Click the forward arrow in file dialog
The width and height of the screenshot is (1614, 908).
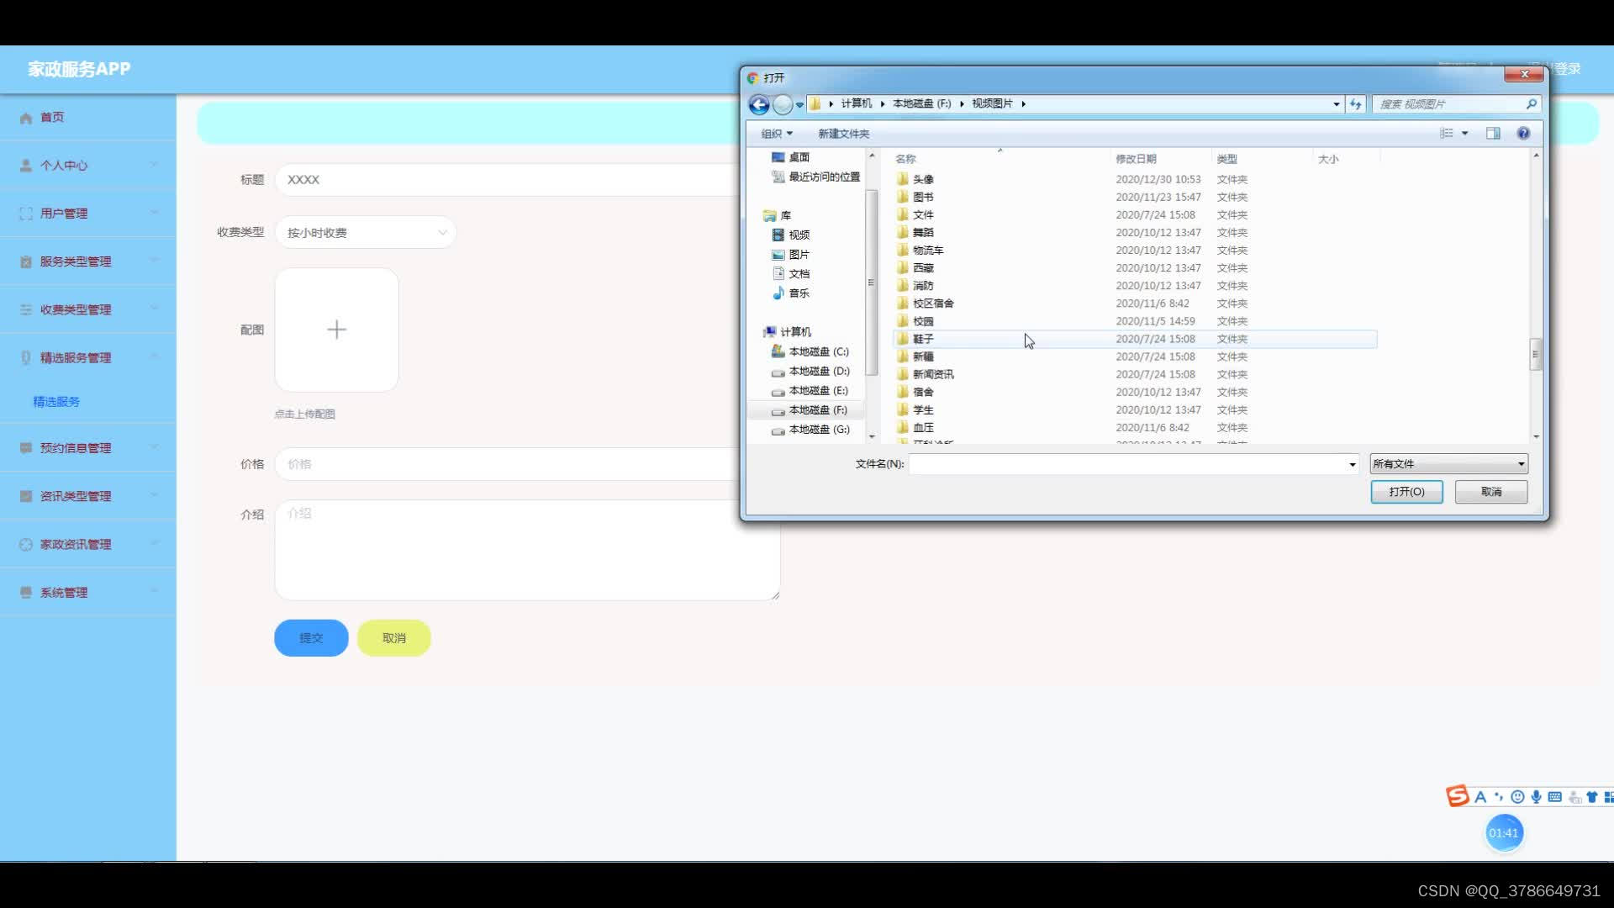(783, 104)
